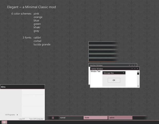Click the Inactive Window up chevron
159x124 pixels.
point(132,65)
